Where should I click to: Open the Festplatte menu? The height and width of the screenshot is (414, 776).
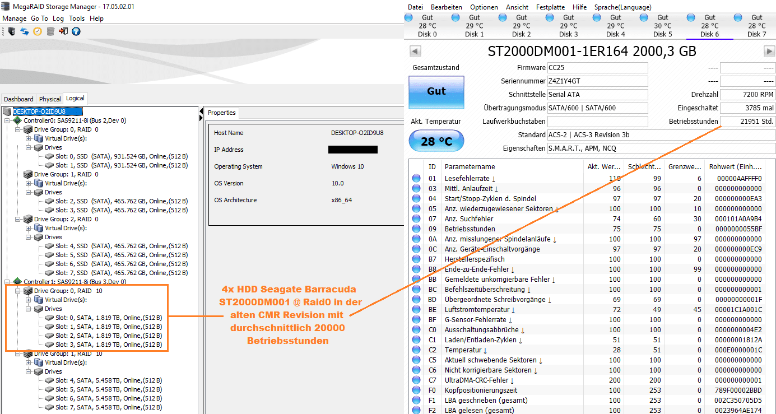[550, 7]
